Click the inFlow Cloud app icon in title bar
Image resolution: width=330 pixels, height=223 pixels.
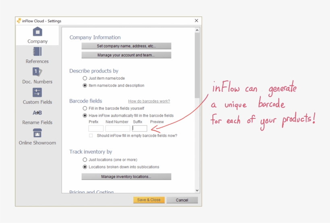tap(19, 21)
